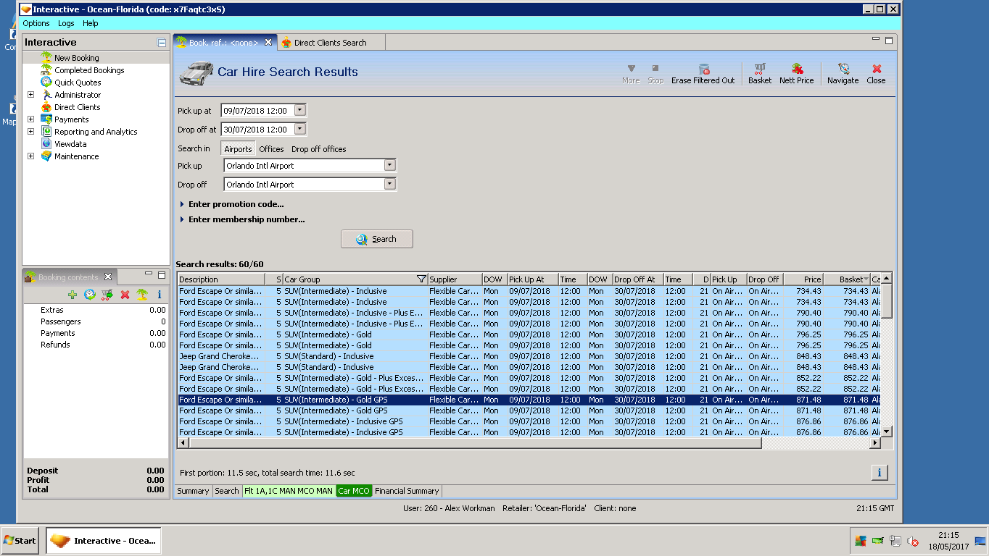Image resolution: width=989 pixels, height=556 pixels.
Task: Click the Windows Start button
Action: [x=20, y=540]
